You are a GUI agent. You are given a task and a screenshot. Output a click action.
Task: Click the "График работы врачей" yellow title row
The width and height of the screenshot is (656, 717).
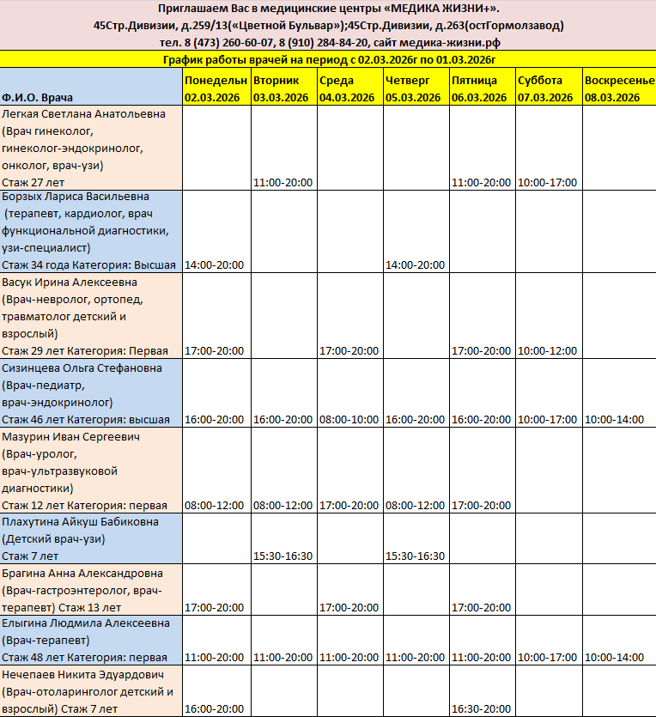point(328,59)
